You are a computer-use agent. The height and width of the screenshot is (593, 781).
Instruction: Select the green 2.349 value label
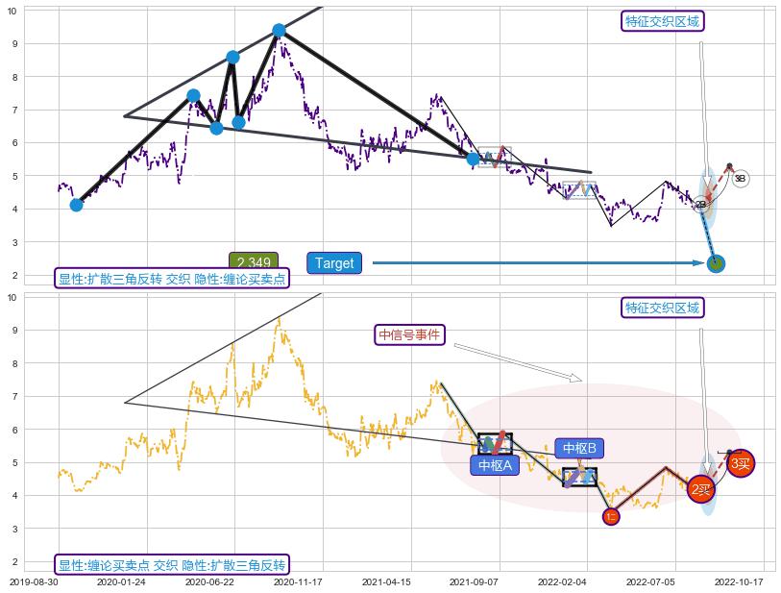[253, 263]
